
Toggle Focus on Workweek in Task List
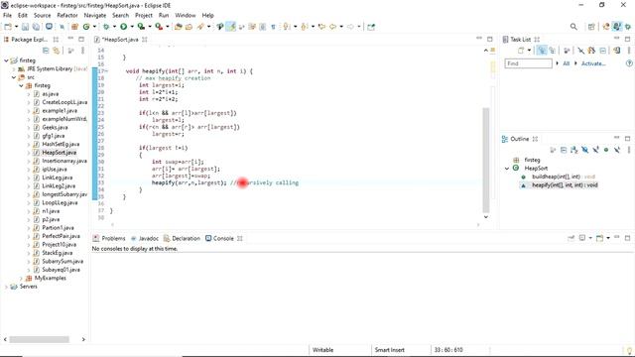(x=567, y=51)
